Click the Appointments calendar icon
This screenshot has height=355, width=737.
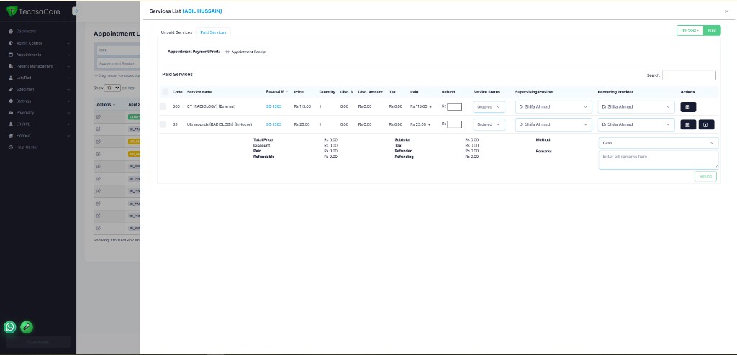11,55
